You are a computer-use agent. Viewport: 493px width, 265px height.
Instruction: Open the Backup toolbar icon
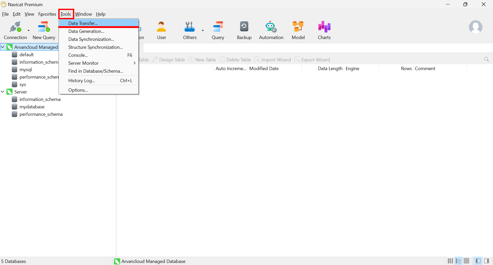pyautogui.click(x=244, y=30)
